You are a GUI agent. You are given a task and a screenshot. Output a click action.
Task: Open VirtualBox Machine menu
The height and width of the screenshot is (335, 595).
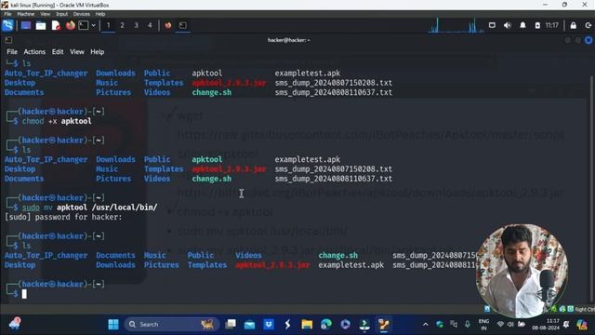point(26,14)
